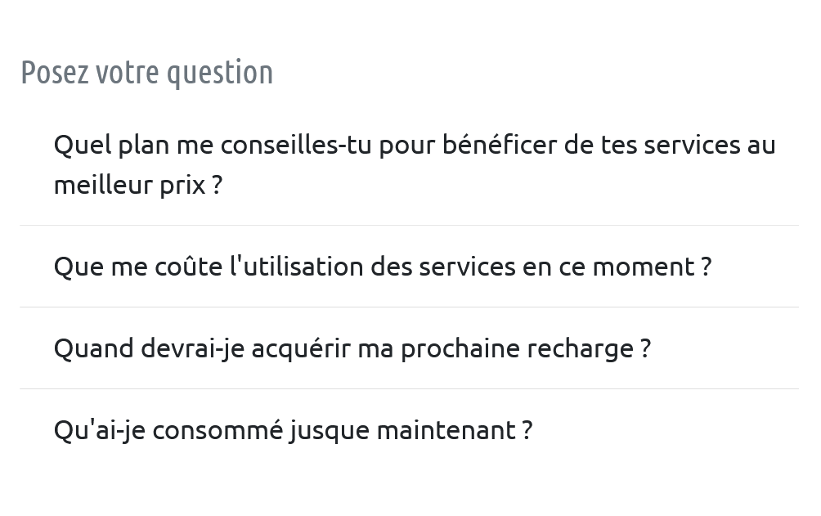Ask what the services cost right now

(383, 267)
